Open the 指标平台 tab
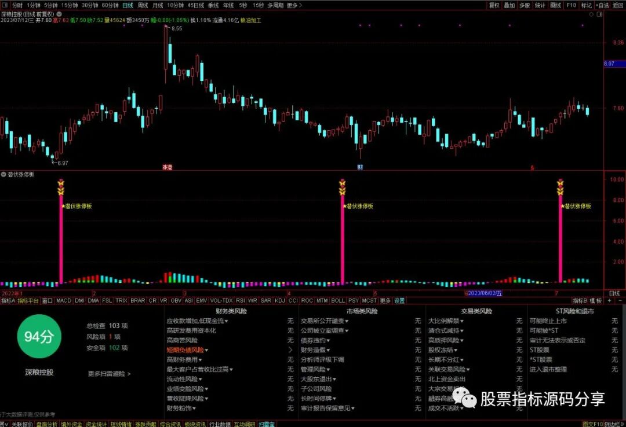 pyautogui.click(x=28, y=301)
